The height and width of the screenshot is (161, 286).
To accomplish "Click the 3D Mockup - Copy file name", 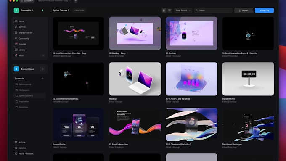I will click(x=117, y=53).
